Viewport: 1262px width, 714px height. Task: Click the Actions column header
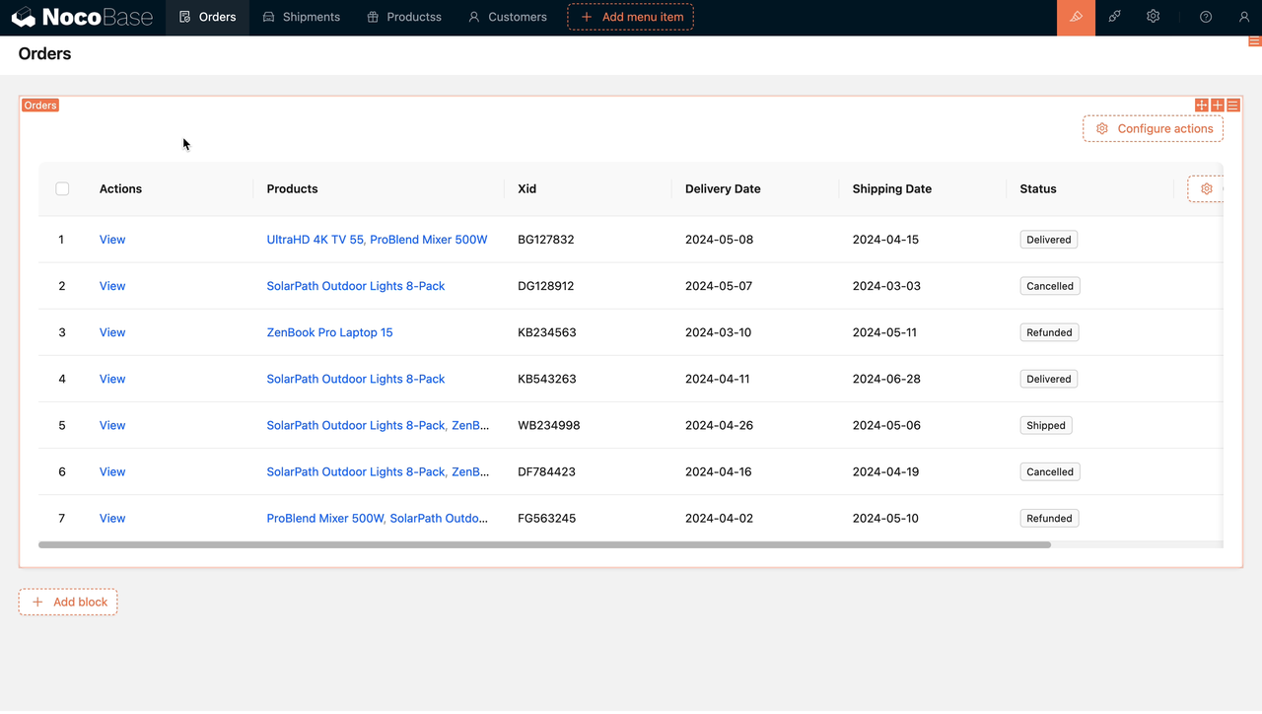point(120,188)
